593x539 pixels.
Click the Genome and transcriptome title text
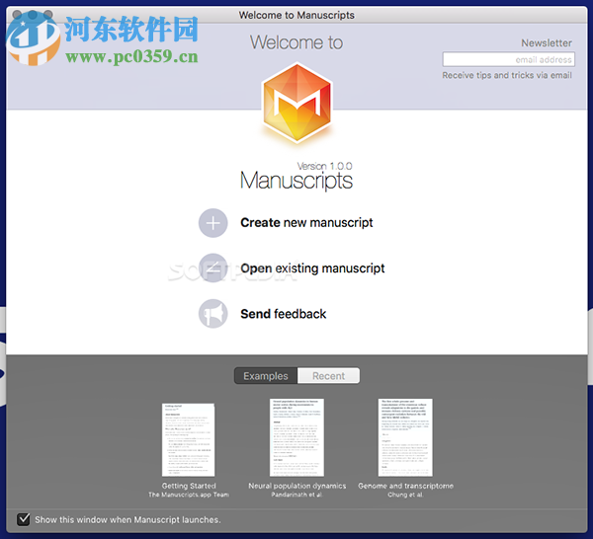pyautogui.click(x=406, y=486)
